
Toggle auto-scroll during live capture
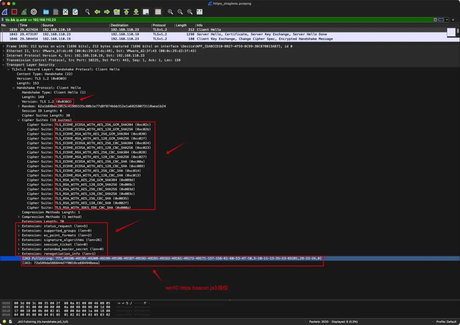pyautogui.click(x=146, y=12)
